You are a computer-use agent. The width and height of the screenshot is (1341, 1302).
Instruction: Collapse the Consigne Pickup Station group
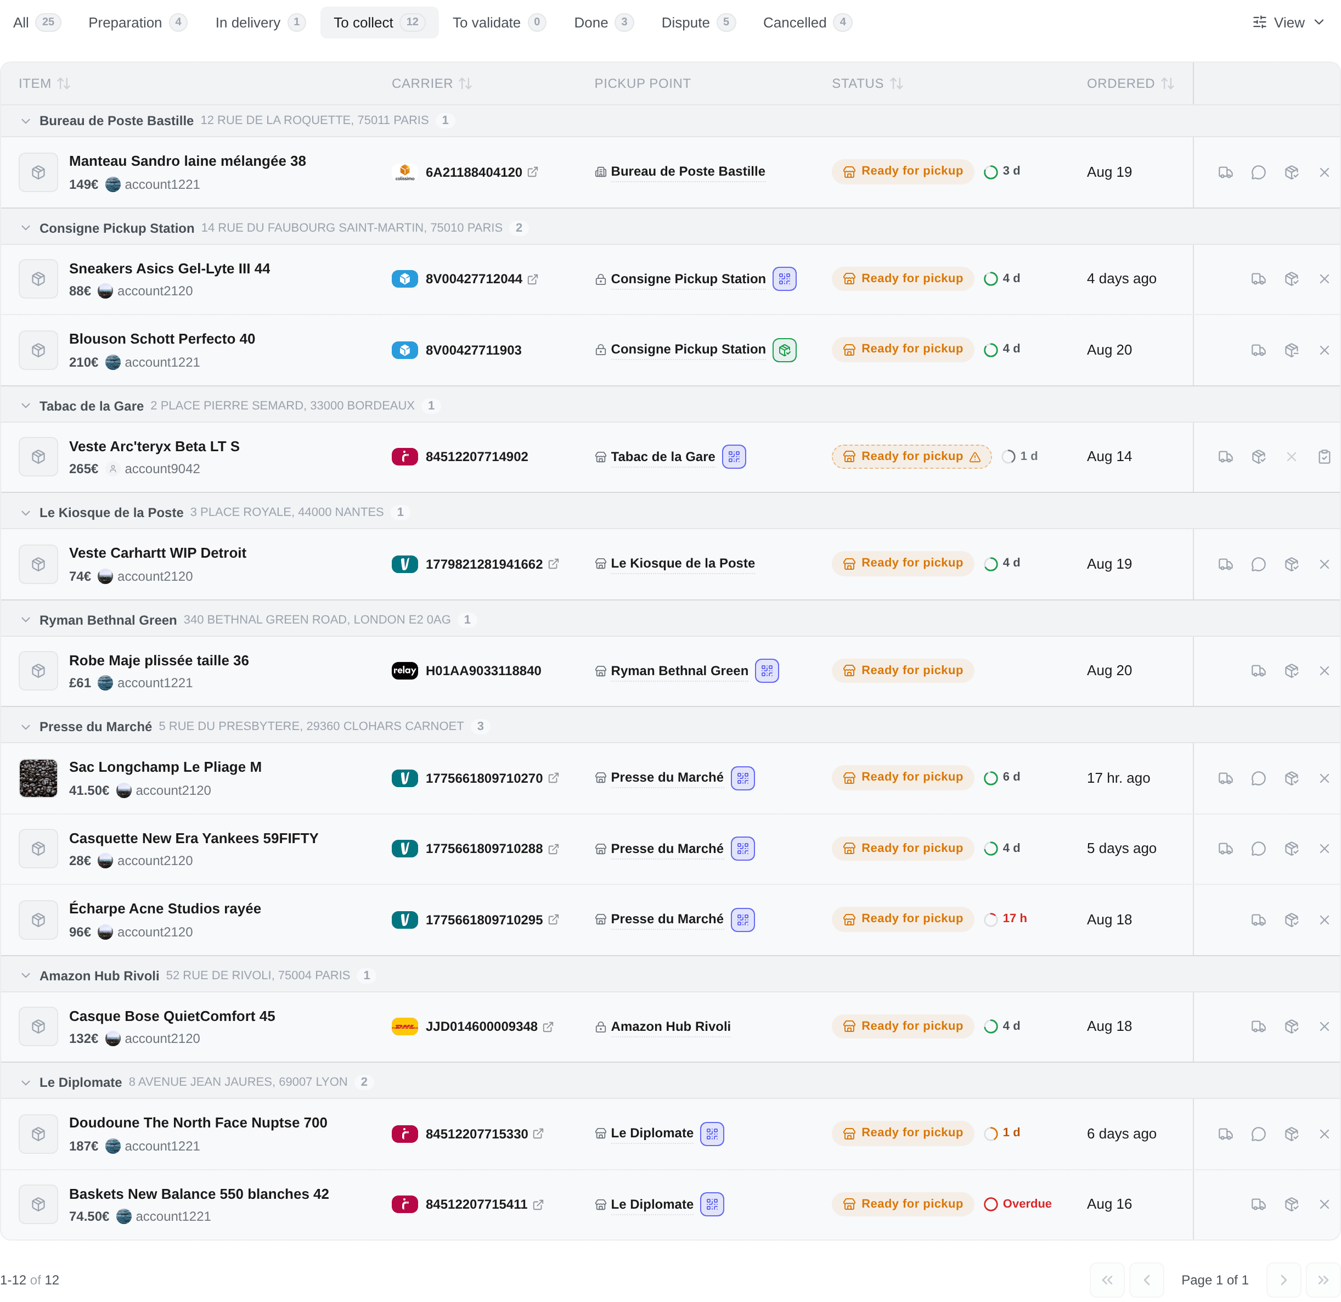25,228
